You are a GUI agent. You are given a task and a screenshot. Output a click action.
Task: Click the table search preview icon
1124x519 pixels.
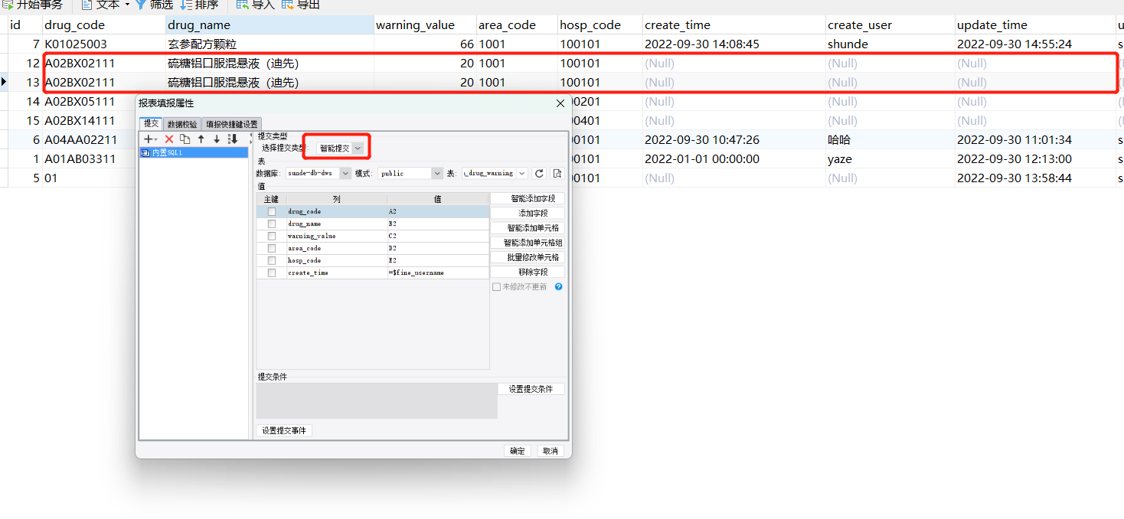(557, 174)
